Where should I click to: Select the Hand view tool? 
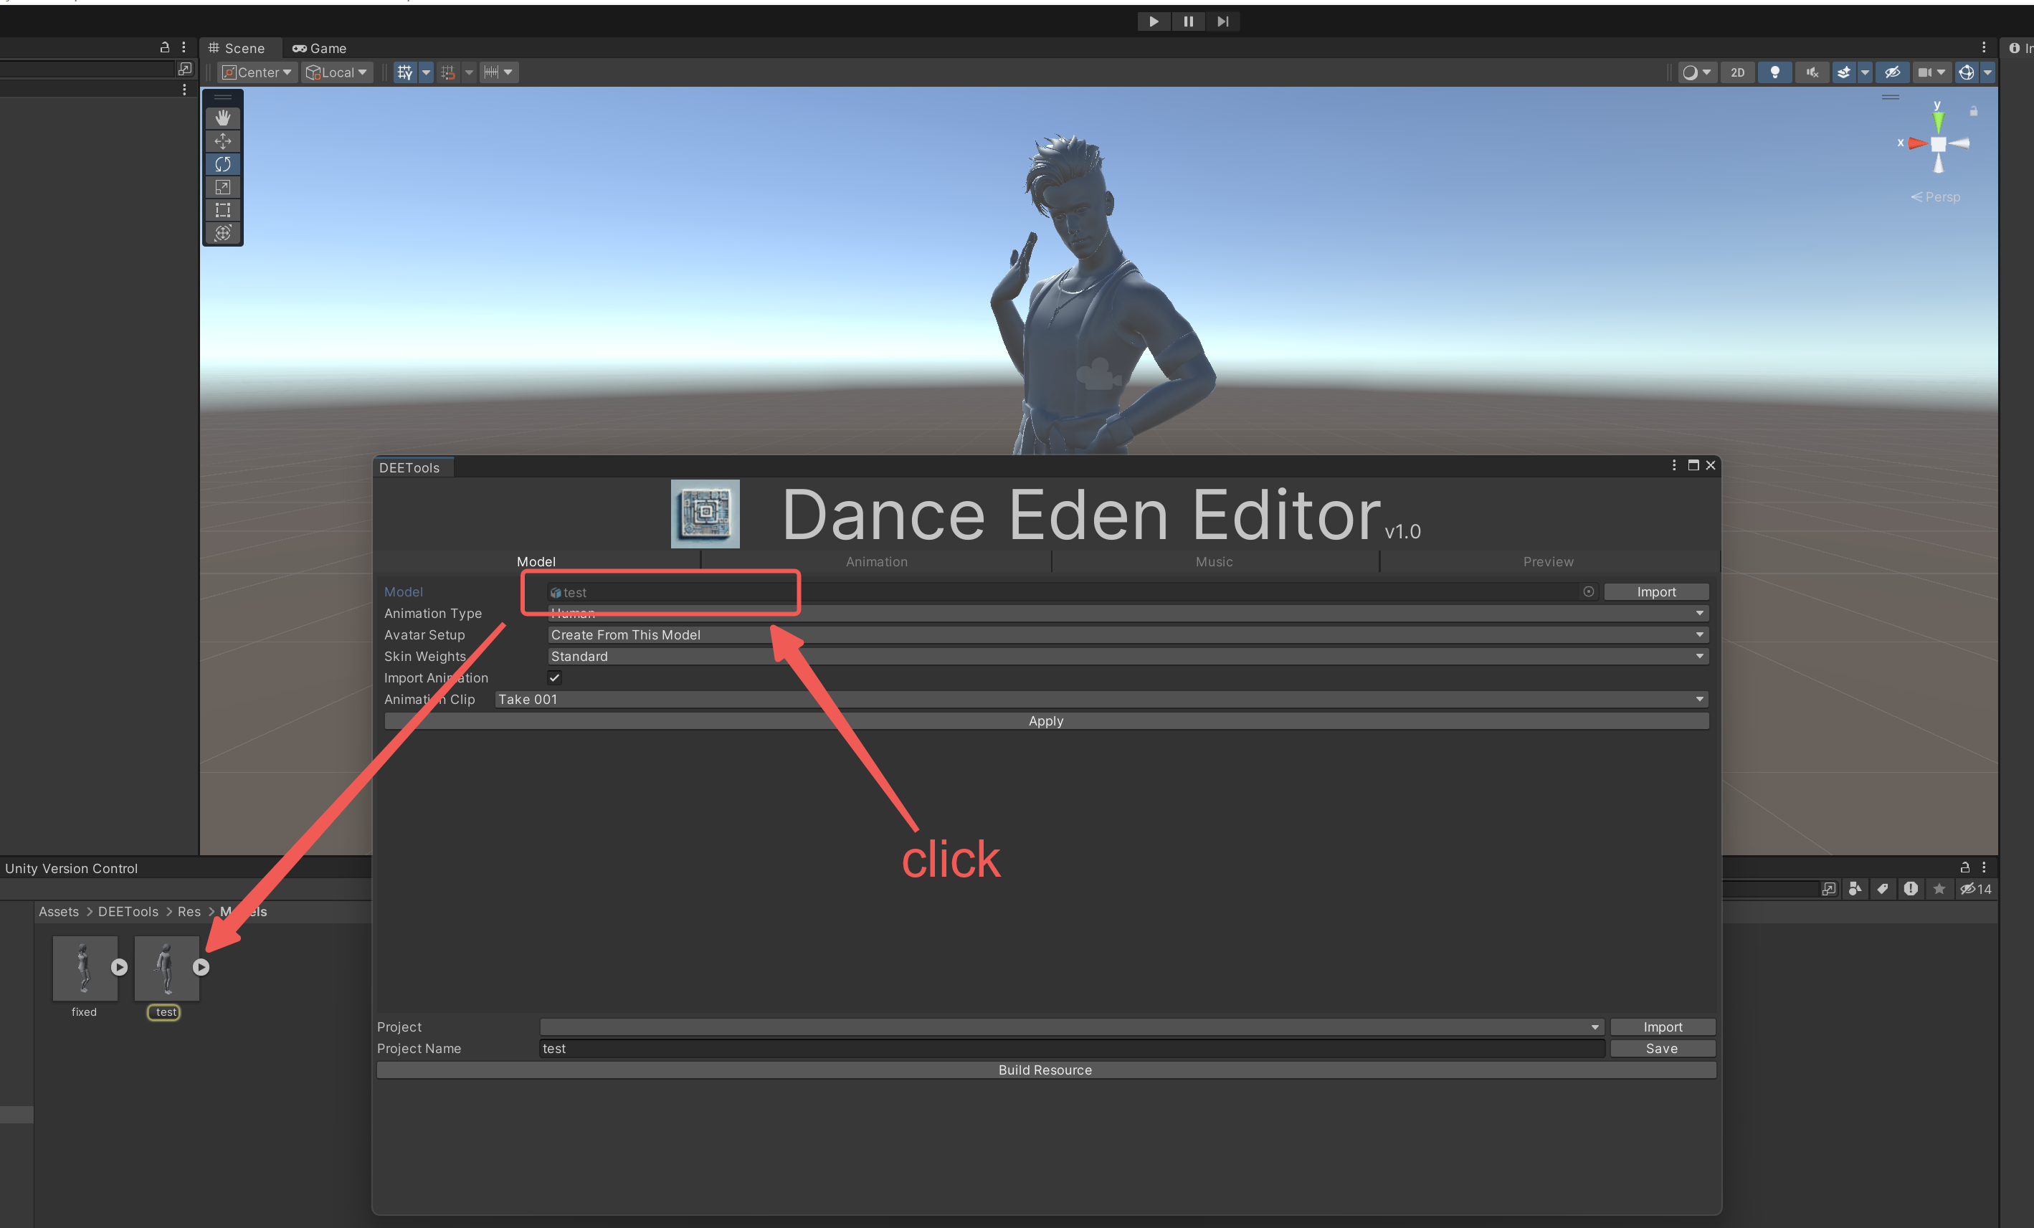click(x=223, y=118)
